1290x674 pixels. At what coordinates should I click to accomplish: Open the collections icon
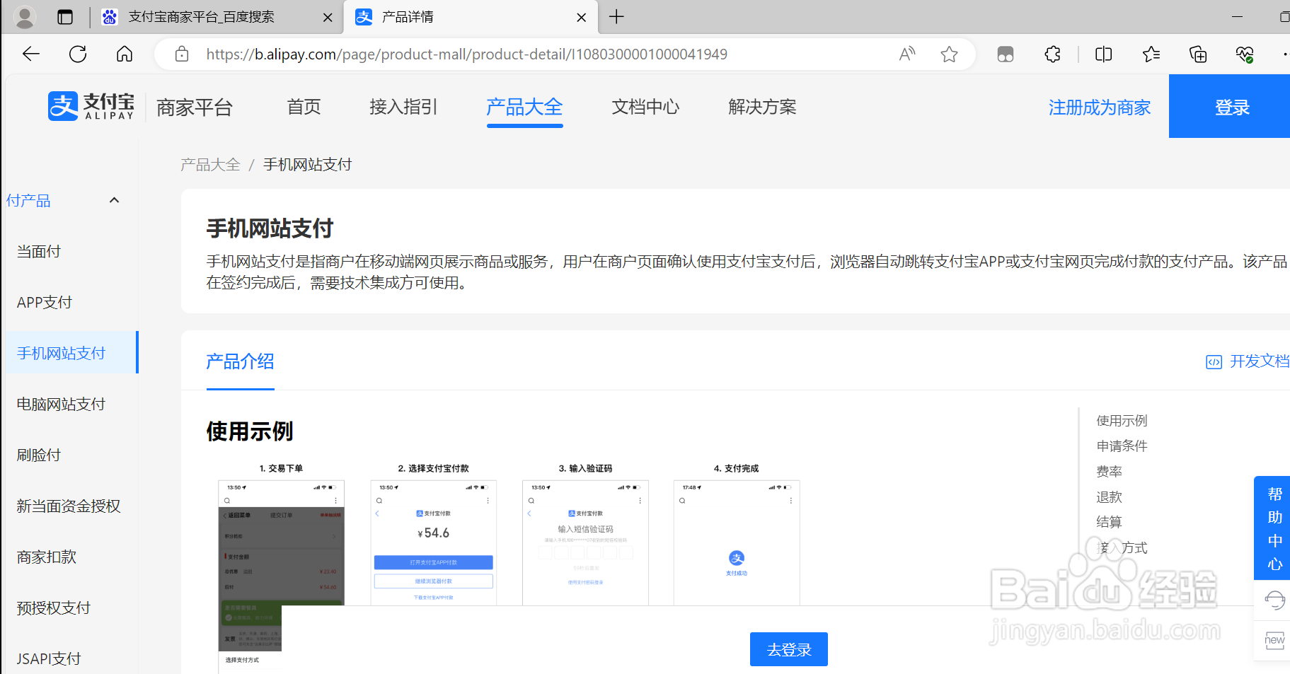pyautogui.click(x=1198, y=54)
